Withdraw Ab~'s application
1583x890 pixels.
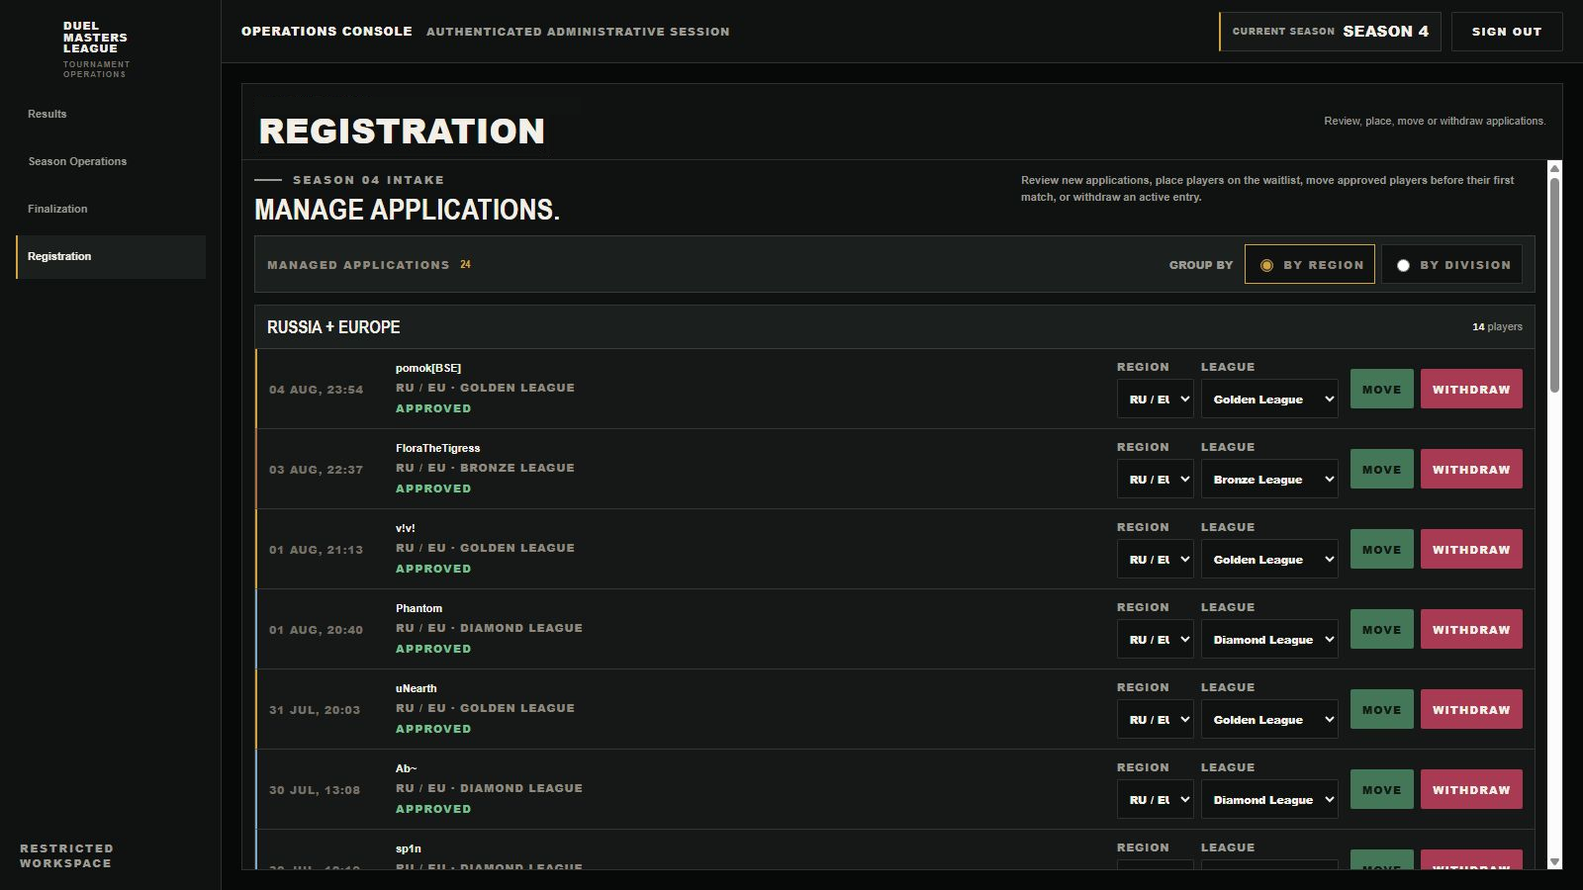(x=1471, y=789)
